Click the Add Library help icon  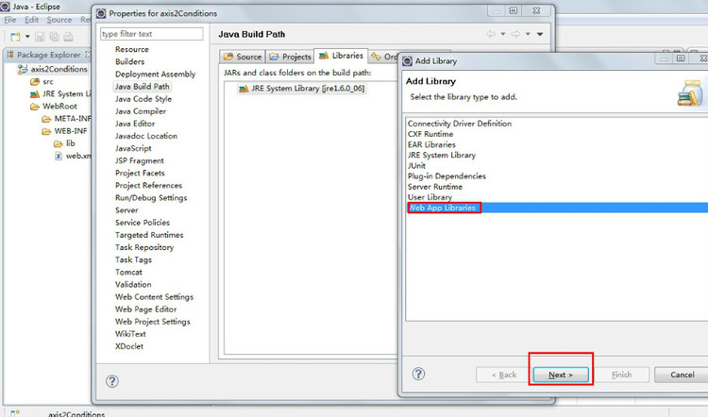(x=418, y=374)
